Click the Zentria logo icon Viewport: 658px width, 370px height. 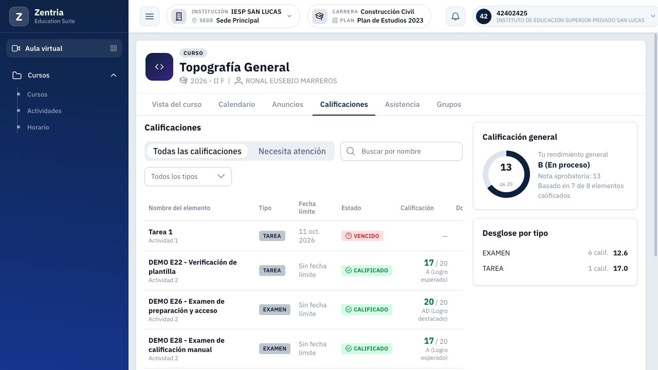[19, 16]
